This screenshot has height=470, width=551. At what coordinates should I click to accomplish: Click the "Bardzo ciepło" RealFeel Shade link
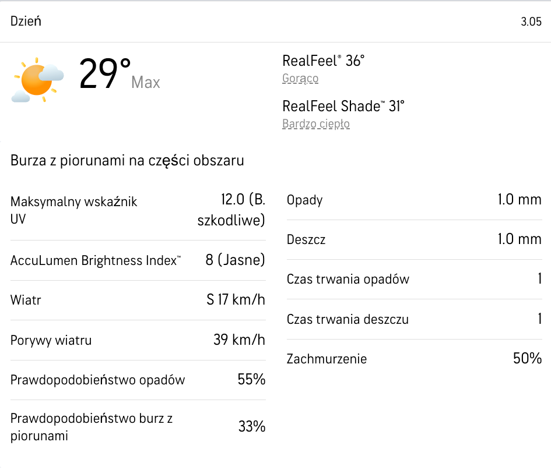coord(316,124)
